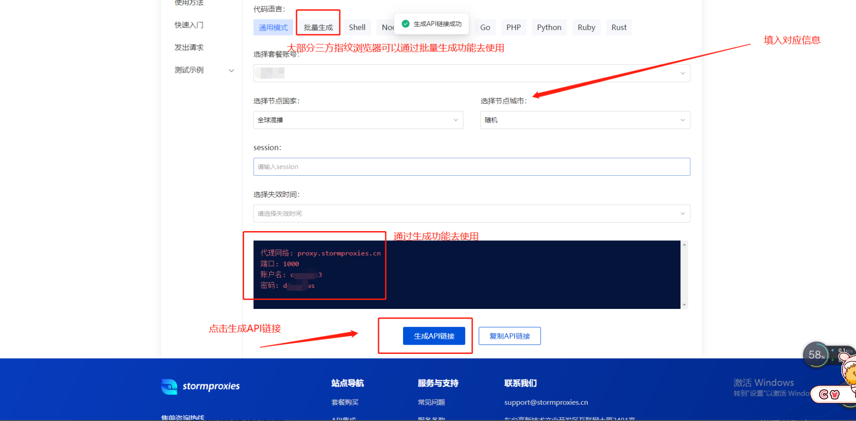Open 发出请求 in the sidebar
The width and height of the screenshot is (856, 421).
(x=189, y=47)
